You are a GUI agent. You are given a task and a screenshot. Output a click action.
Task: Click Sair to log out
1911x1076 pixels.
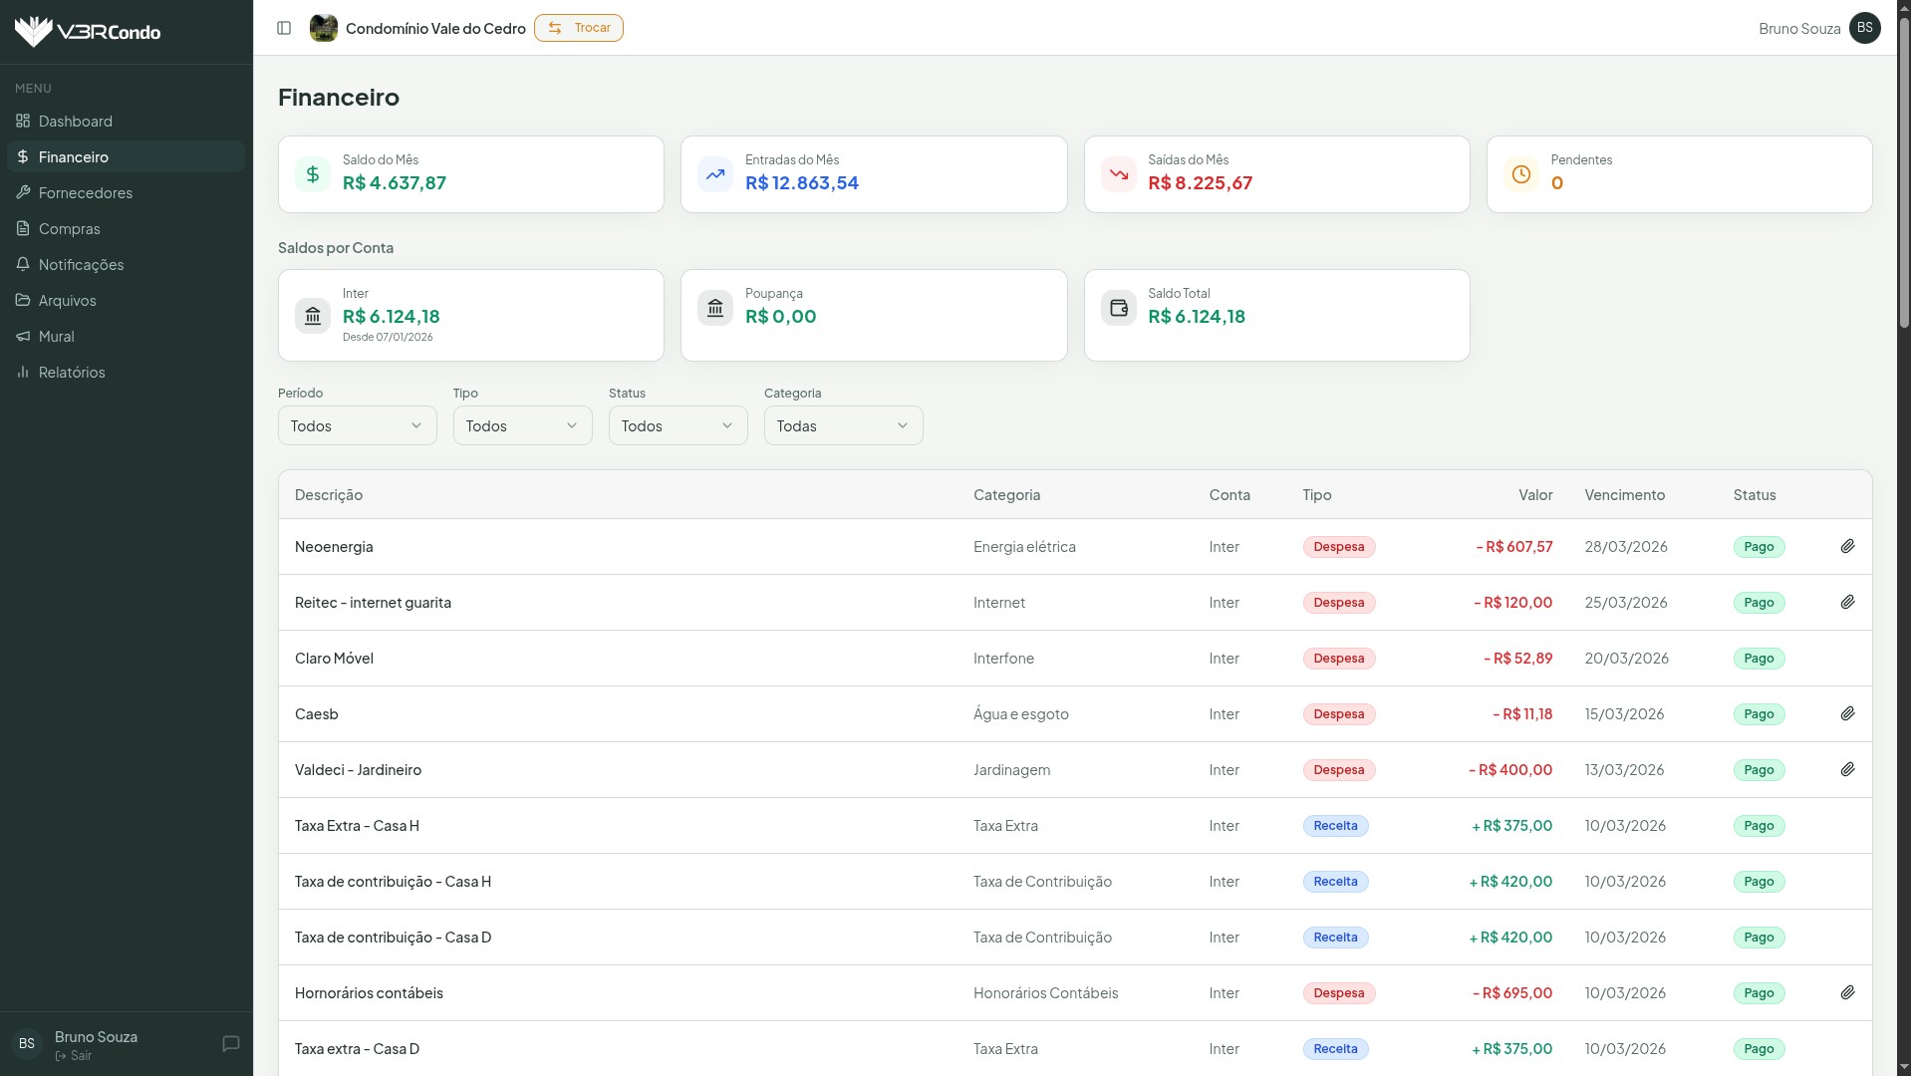[80, 1056]
